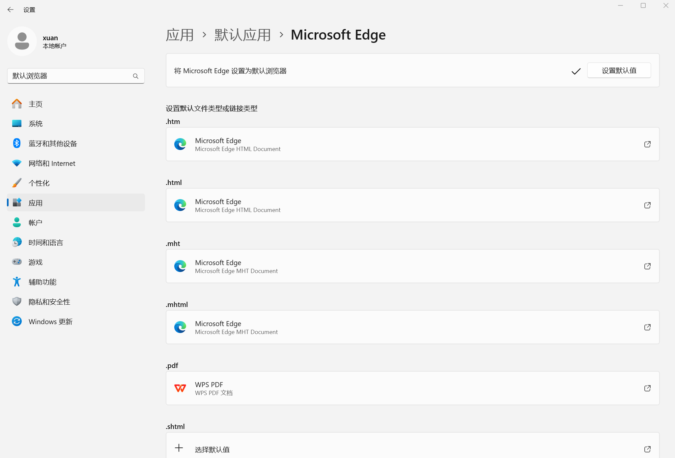Open 蓝牙和其他设备 settings
The width and height of the screenshot is (675, 458).
tap(76, 143)
